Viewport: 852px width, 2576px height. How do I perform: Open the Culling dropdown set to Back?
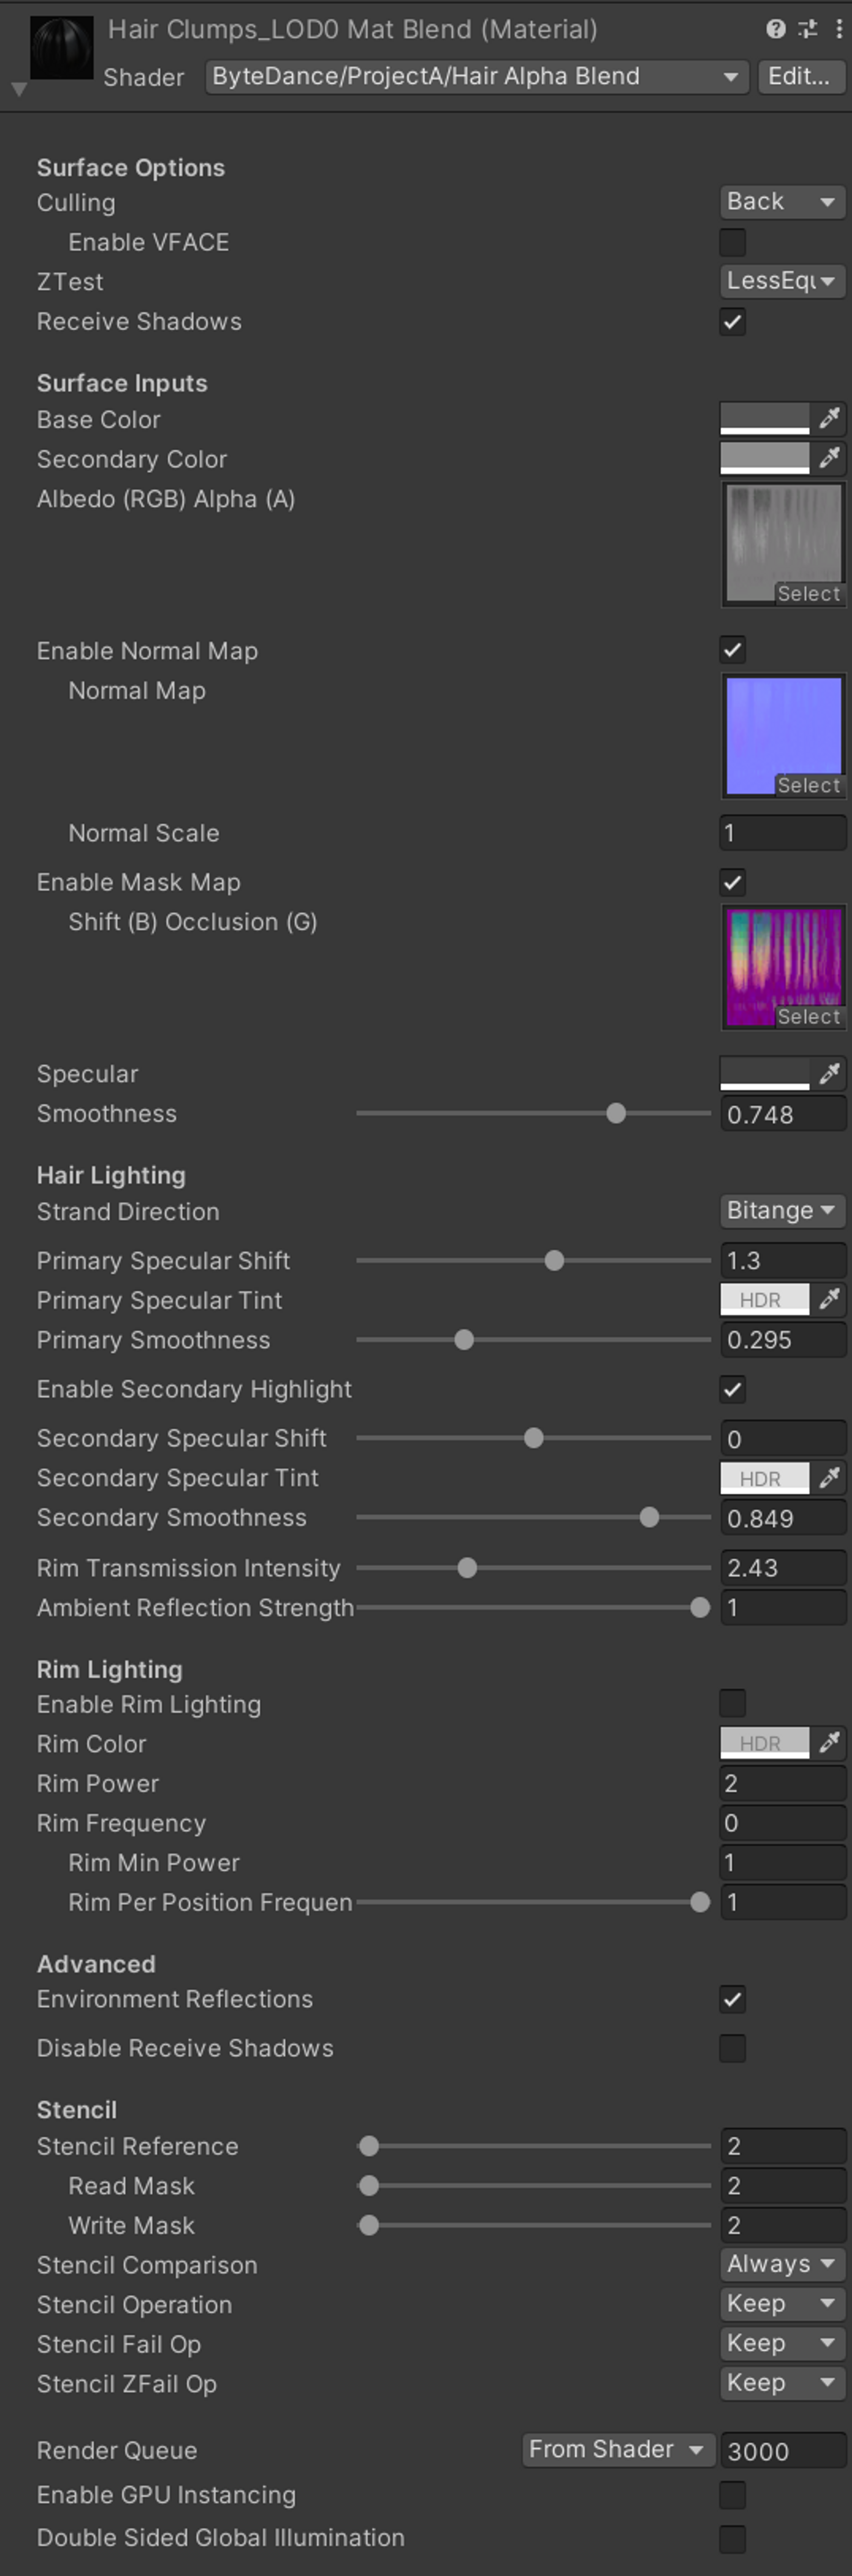[781, 202]
